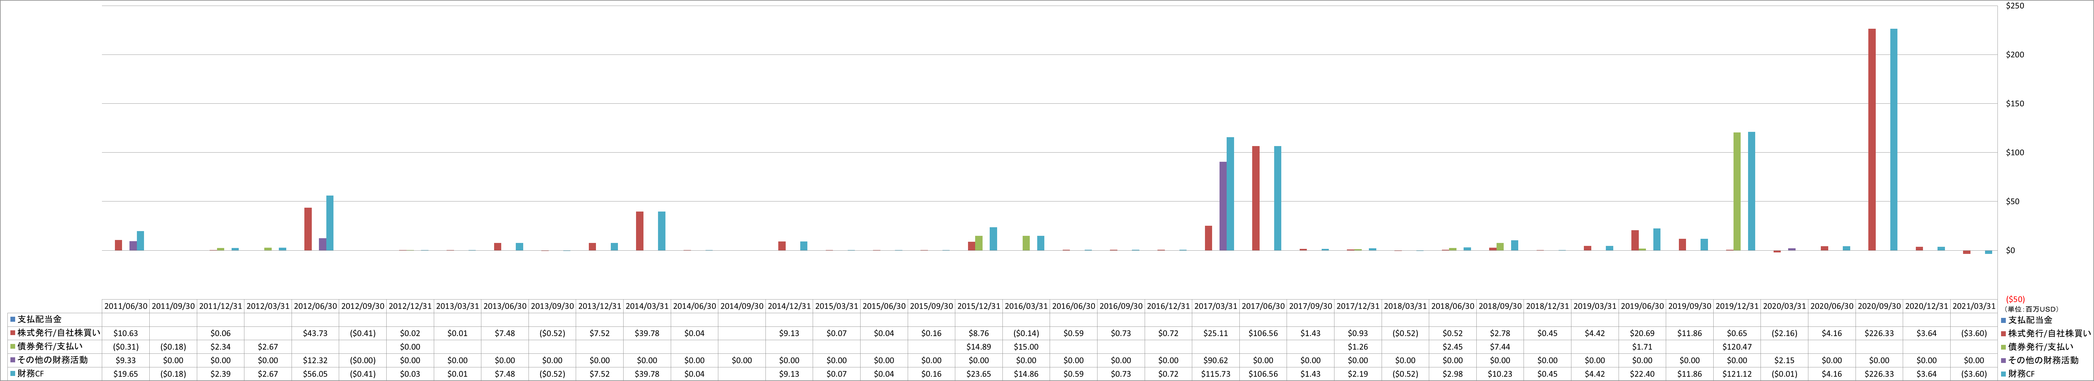Click the $10.23 cell

point(1500,374)
